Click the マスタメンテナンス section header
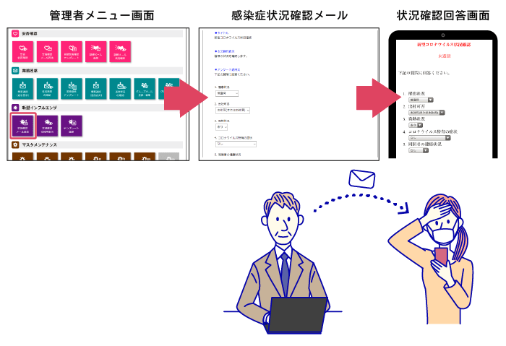This screenshot has height=346, width=506. click(39, 144)
